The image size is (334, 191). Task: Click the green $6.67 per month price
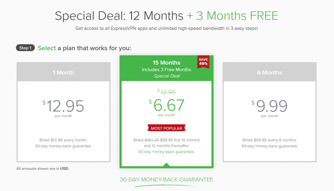[167, 107]
